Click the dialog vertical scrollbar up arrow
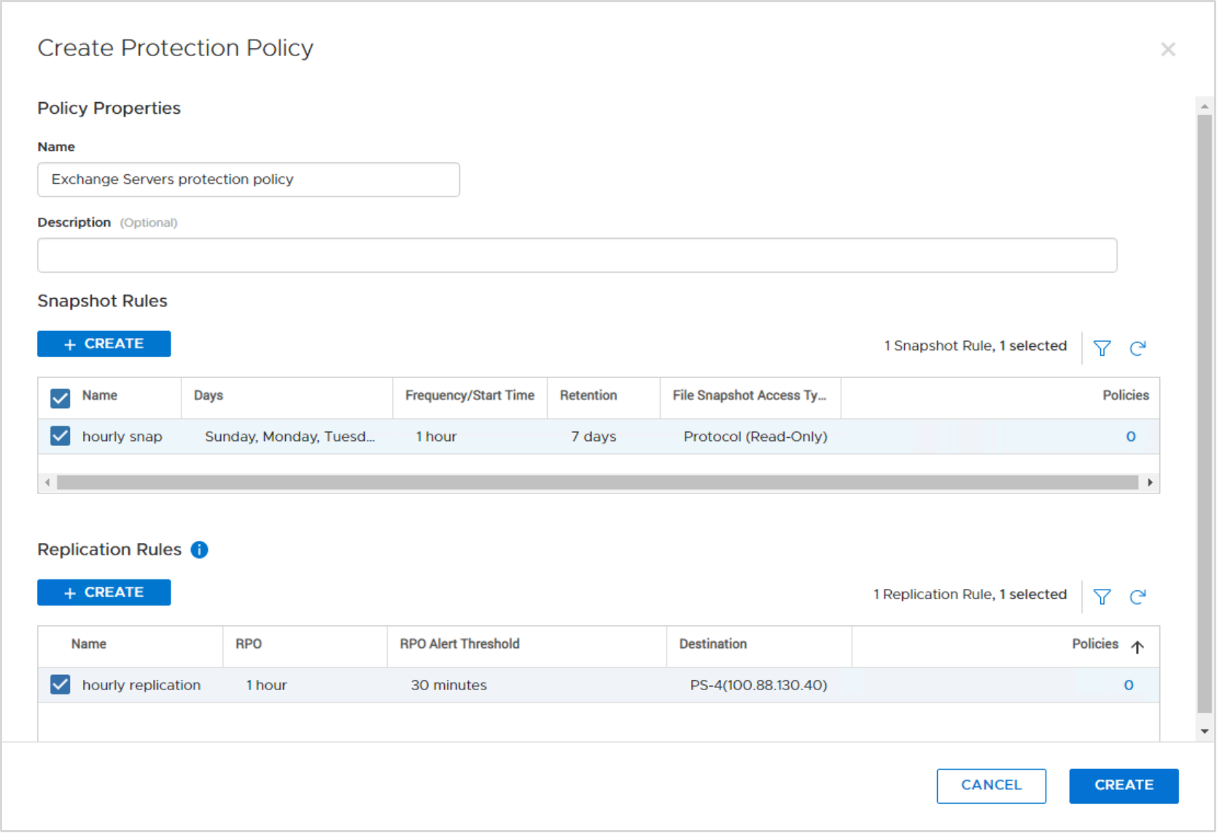This screenshot has width=1217, height=833. click(x=1205, y=106)
